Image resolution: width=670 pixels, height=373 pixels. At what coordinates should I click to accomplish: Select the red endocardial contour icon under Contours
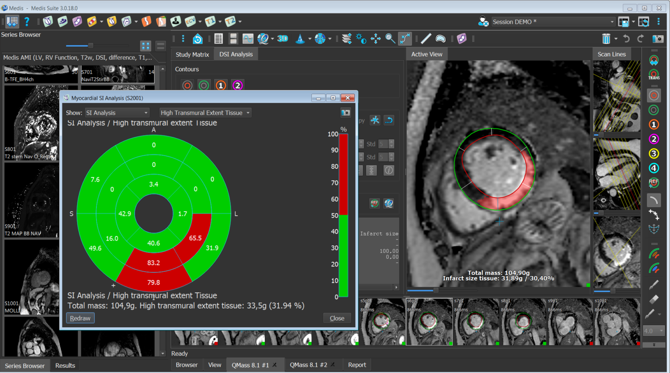click(187, 85)
